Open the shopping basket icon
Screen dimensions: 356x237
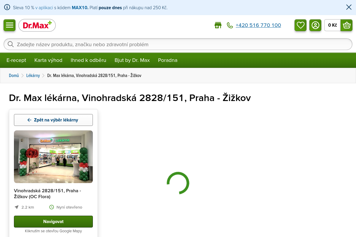pos(347,25)
